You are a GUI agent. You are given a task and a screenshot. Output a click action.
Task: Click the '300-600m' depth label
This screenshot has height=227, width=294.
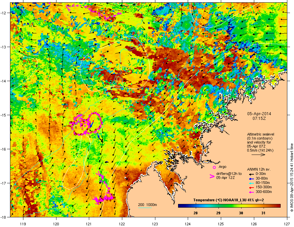pyautogui.click(x=264, y=192)
